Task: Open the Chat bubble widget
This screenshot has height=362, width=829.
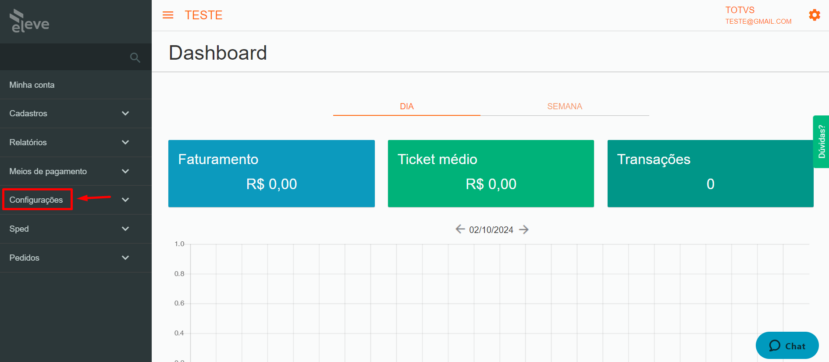Action: (x=787, y=346)
